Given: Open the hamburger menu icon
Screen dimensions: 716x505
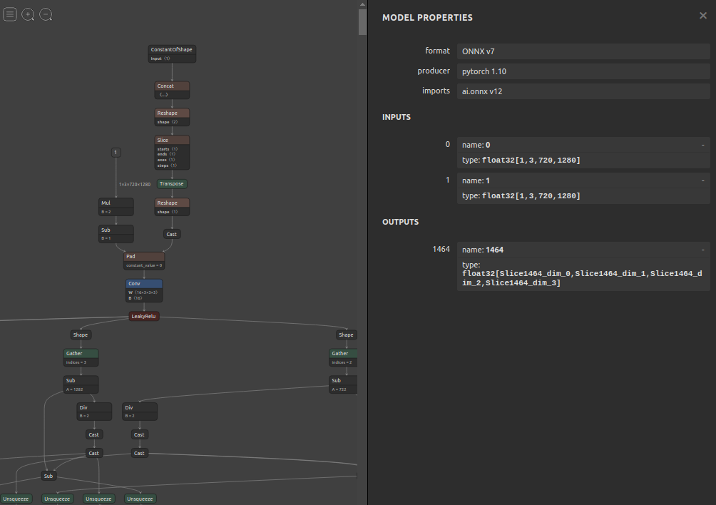Looking at the screenshot, I should tap(10, 14).
